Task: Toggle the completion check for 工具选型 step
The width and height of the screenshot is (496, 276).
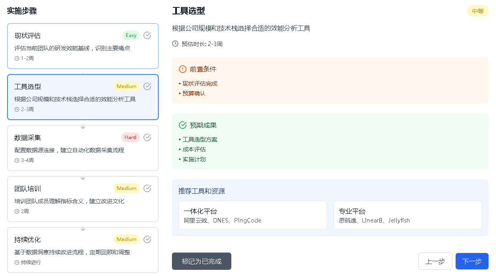Action: pyautogui.click(x=147, y=86)
